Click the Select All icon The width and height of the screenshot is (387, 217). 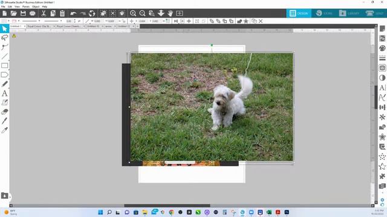tap(103, 13)
